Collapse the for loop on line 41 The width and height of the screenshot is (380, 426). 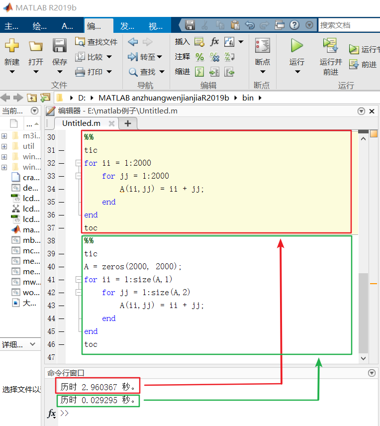tap(79, 280)
